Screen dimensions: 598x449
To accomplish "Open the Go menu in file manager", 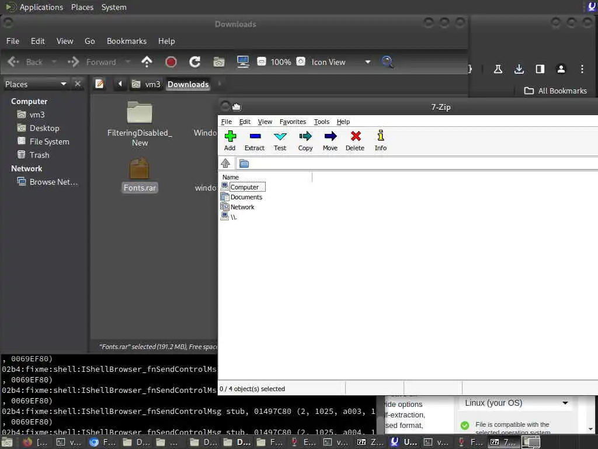I will point(89,42).
